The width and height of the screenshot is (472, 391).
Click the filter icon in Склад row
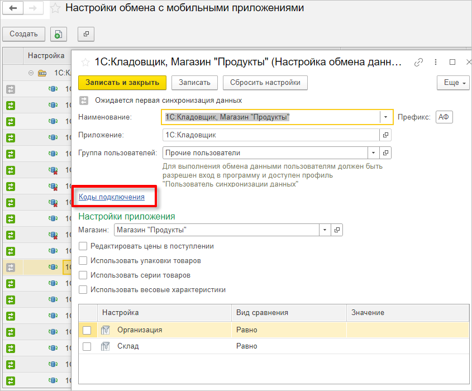point(105,346)
